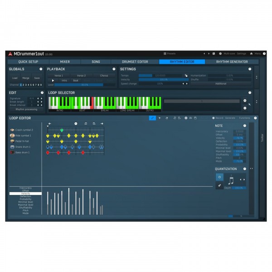This screenshot has height=272, width=272.
Task: Open help for the Globals panel
Action: coord(41,69)
